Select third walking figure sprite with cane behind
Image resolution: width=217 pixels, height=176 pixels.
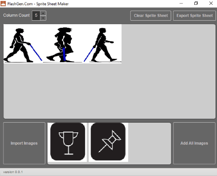point(102,44)
